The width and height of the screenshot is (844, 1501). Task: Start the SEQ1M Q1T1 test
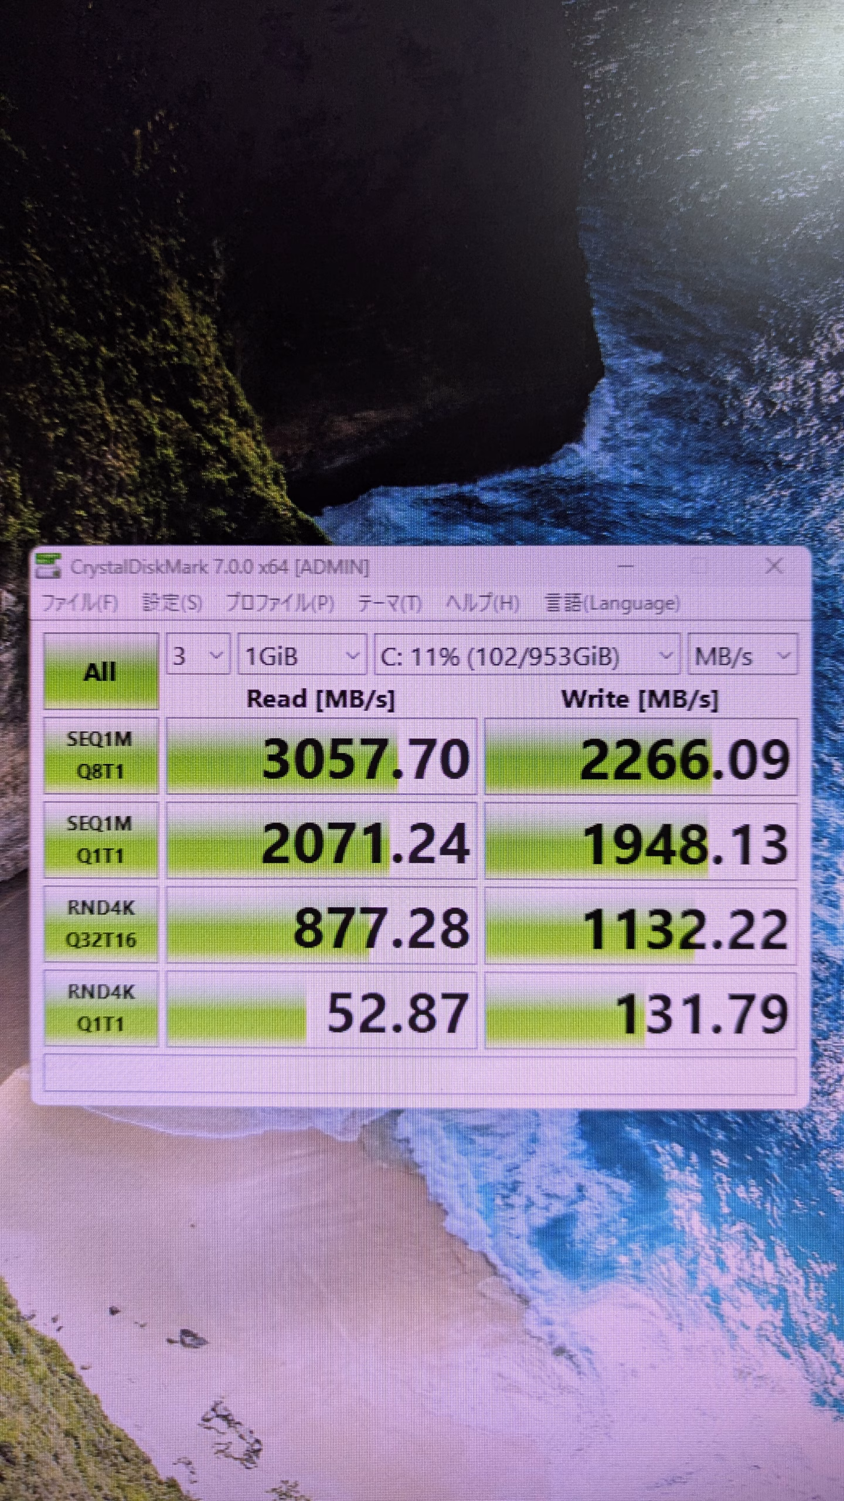coord(101,840)
